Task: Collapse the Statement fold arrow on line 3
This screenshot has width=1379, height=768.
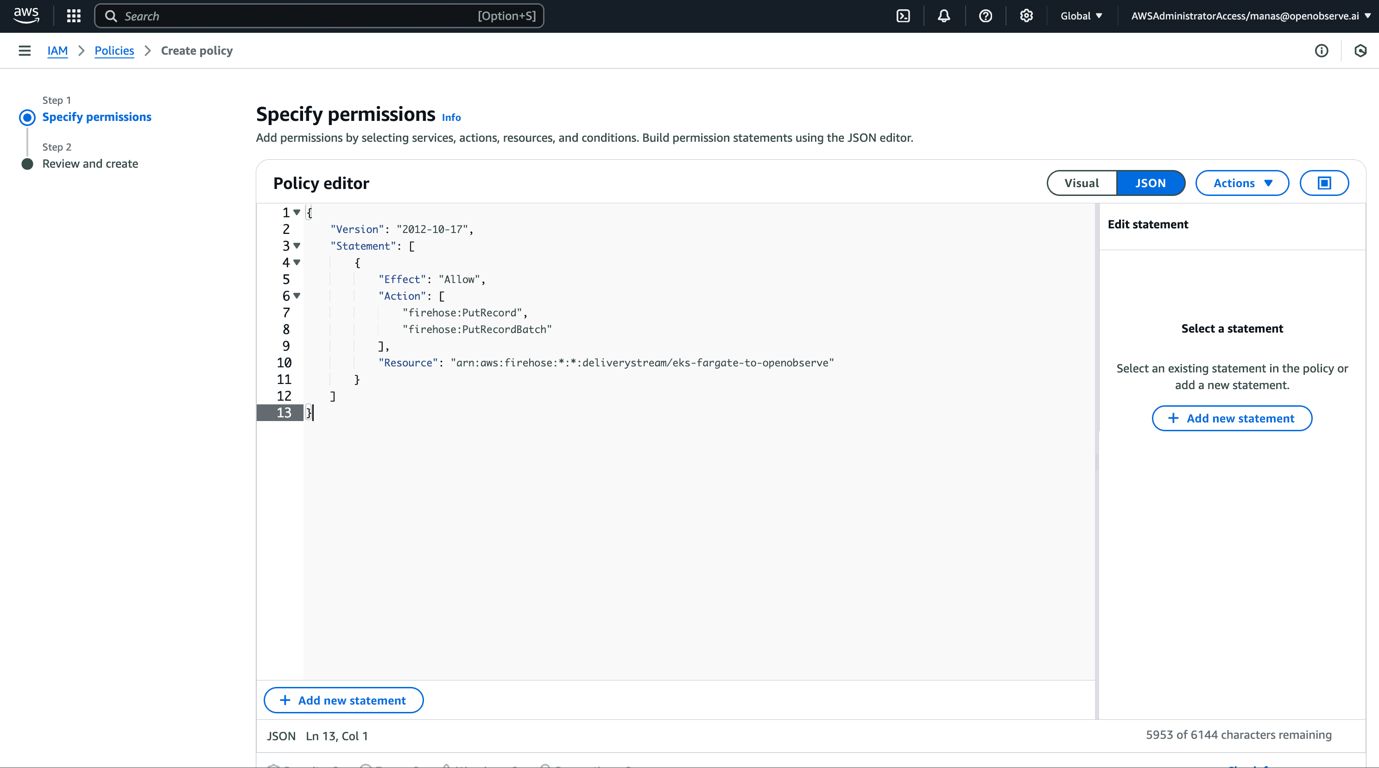Action: 297,246
